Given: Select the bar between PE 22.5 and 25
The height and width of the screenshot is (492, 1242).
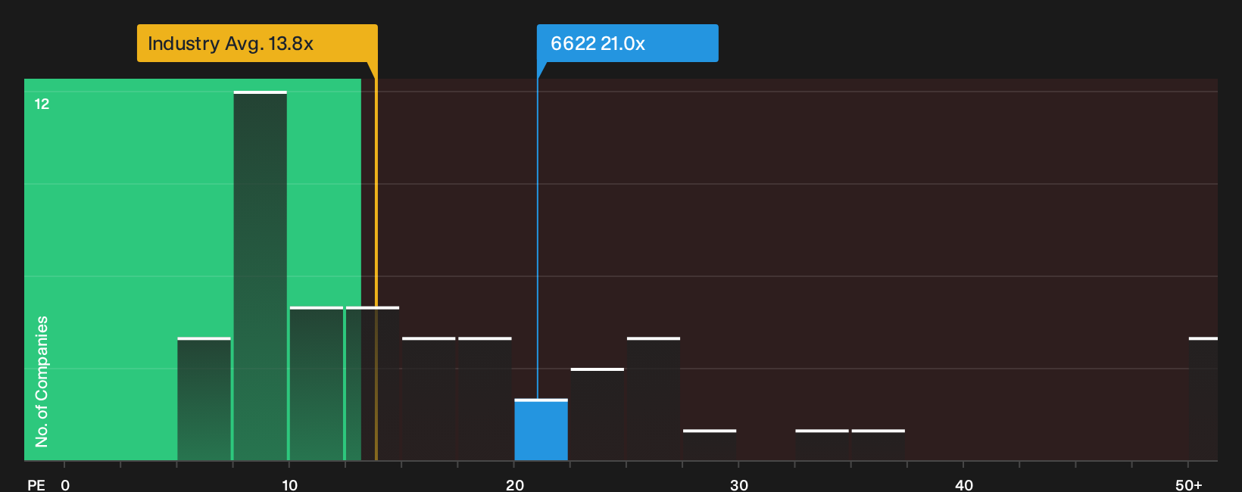Looking at the screenshot, I should (x=598, y=415).
